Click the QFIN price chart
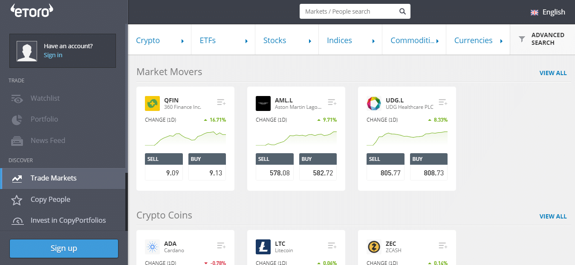The image size is (575, 265). (x=185, y=138)
